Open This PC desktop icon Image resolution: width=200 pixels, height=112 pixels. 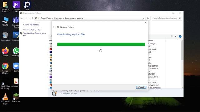click(x=5, y=21)
